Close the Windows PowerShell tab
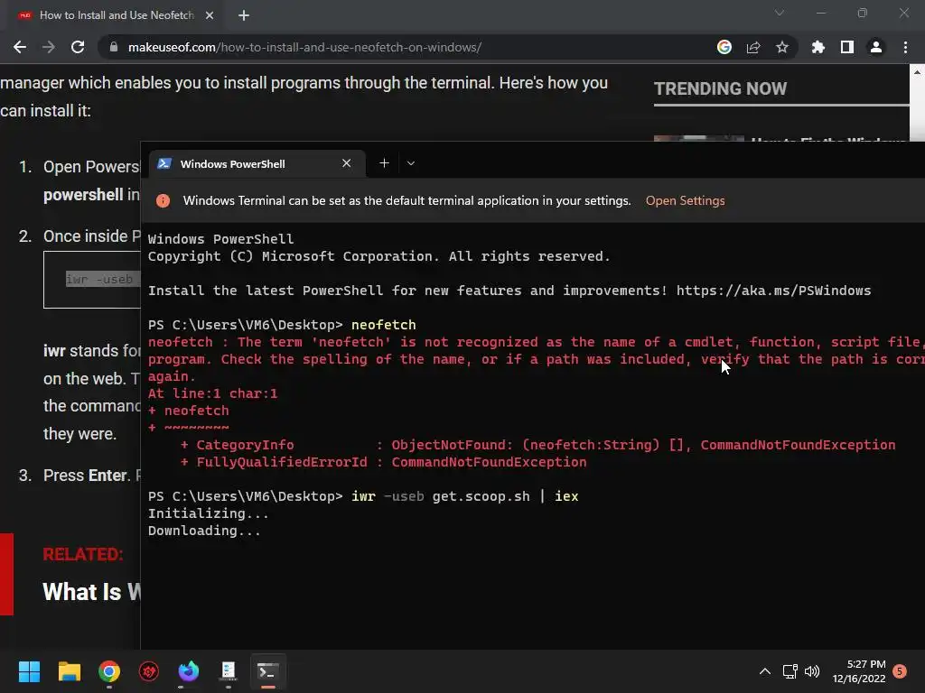Screen dimensions: 925x693 pyautogui.click(x=346, y=163)
